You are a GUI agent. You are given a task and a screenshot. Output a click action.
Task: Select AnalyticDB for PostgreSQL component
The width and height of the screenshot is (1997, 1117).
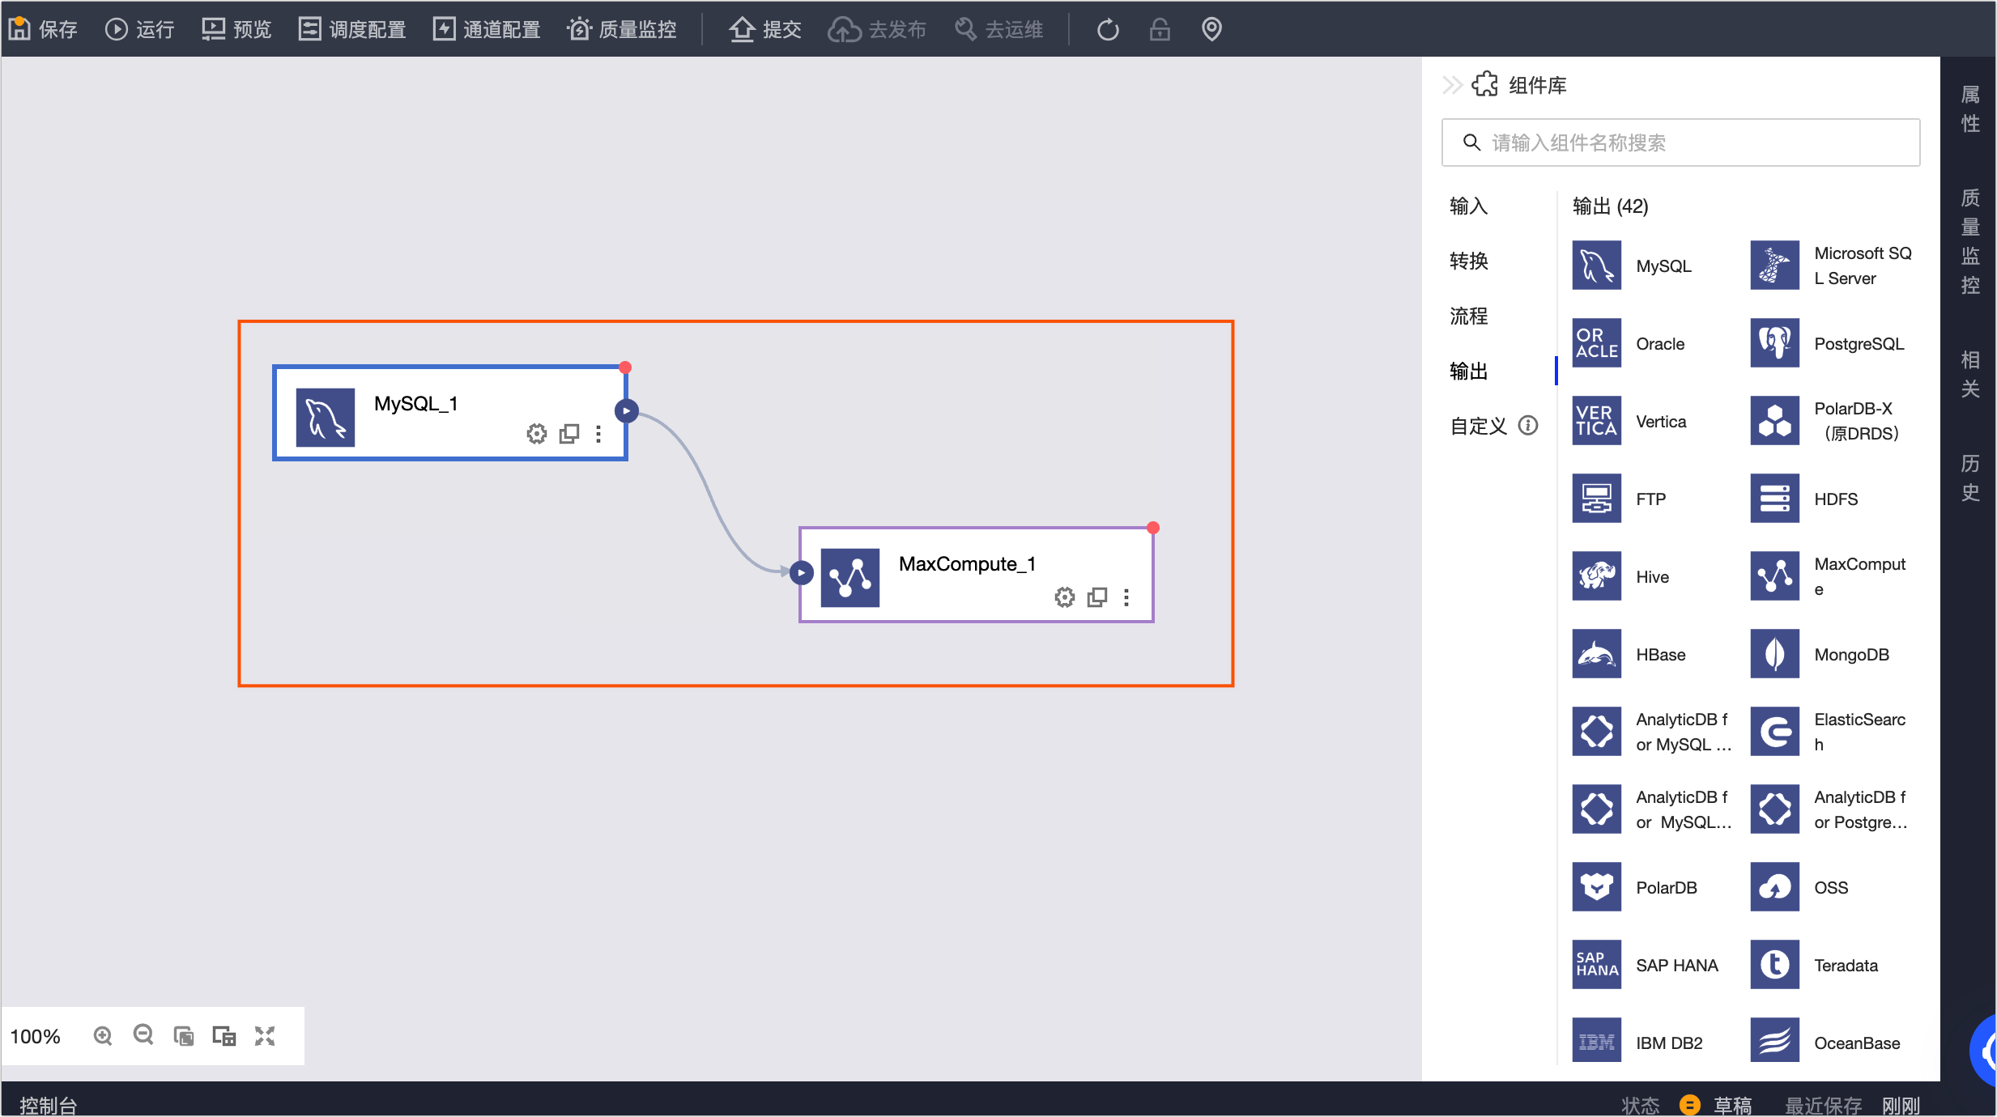[x=1829, y=809]
